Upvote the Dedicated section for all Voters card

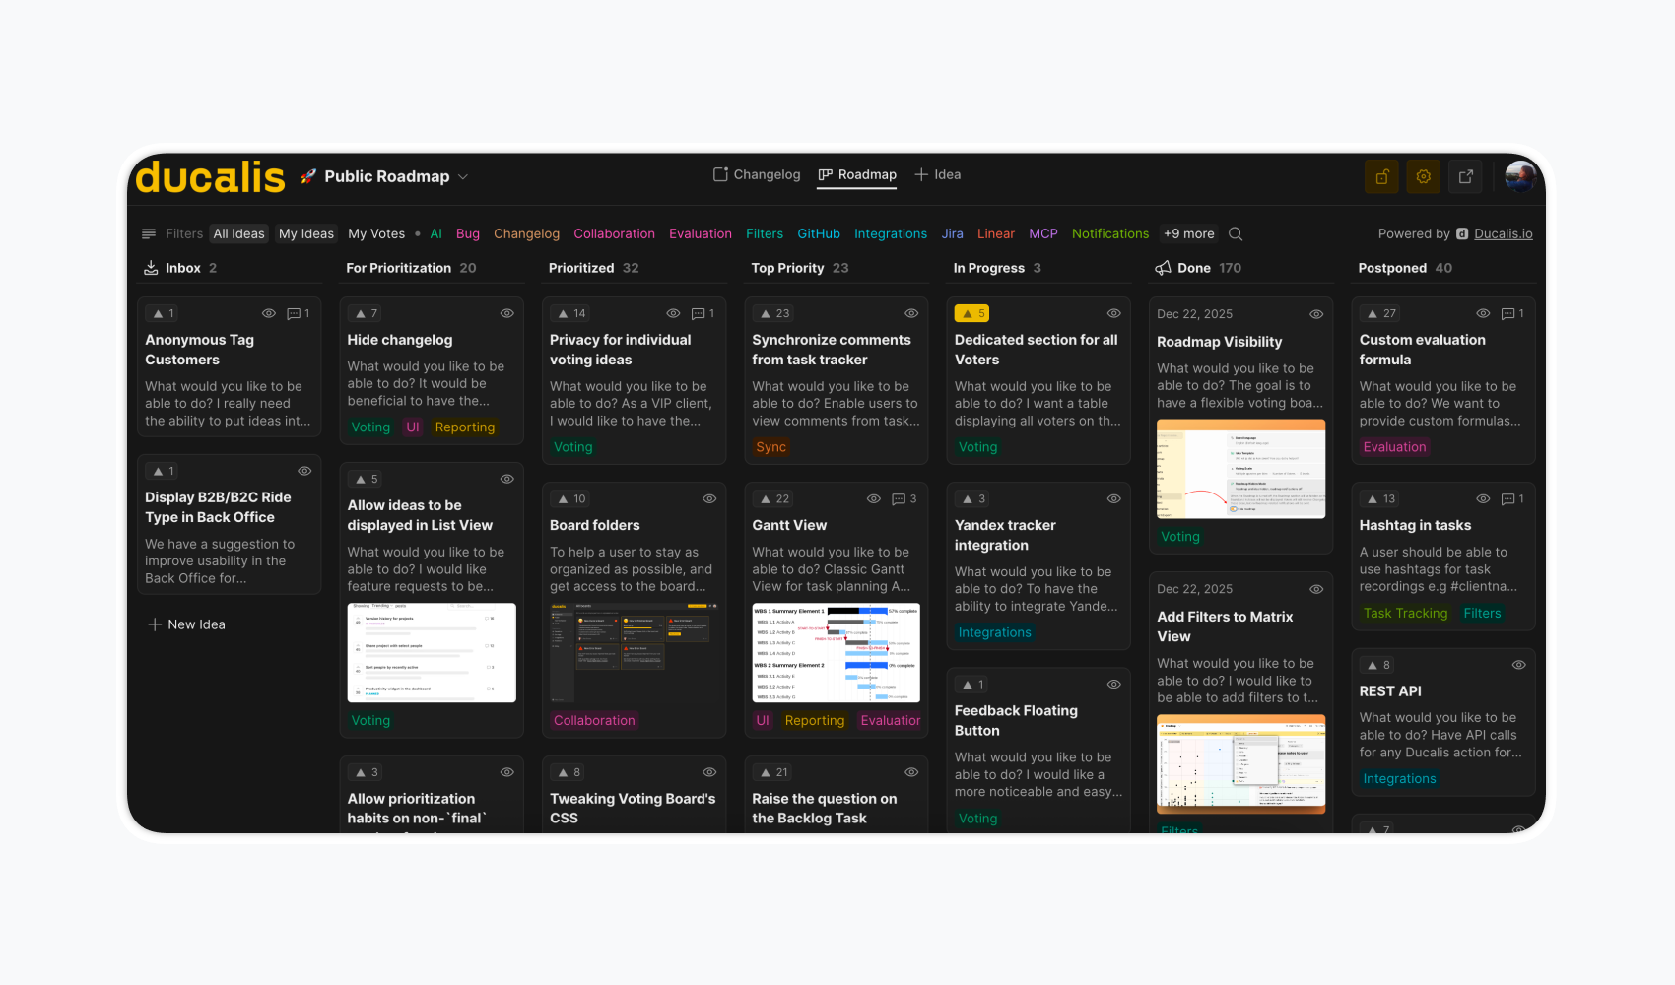[x=973, y=313]
